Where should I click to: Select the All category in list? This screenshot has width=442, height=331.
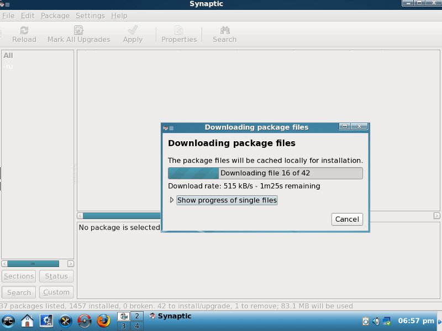pos(8,55)
